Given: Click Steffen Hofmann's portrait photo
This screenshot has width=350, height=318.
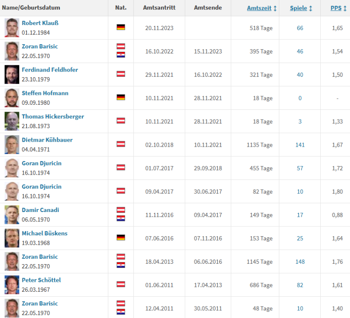Looking at the screenshot, I should (12, 98).
